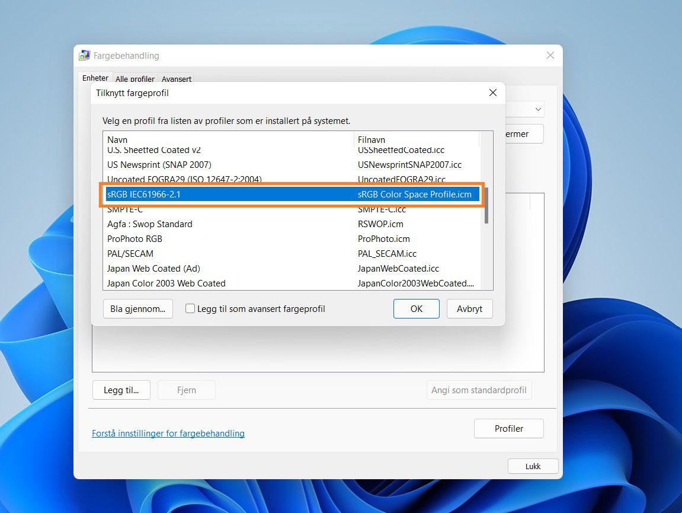The width and height of the screenshot is (682, 513).
Task: Select the 'sRGB IEC61966-2.1' profile row
Action: click(x=293, y=194)
